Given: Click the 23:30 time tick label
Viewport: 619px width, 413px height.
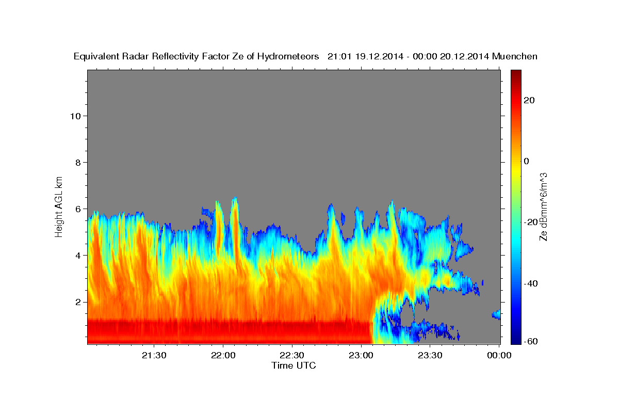Looking at the screenshot, I should pos(430,356).
